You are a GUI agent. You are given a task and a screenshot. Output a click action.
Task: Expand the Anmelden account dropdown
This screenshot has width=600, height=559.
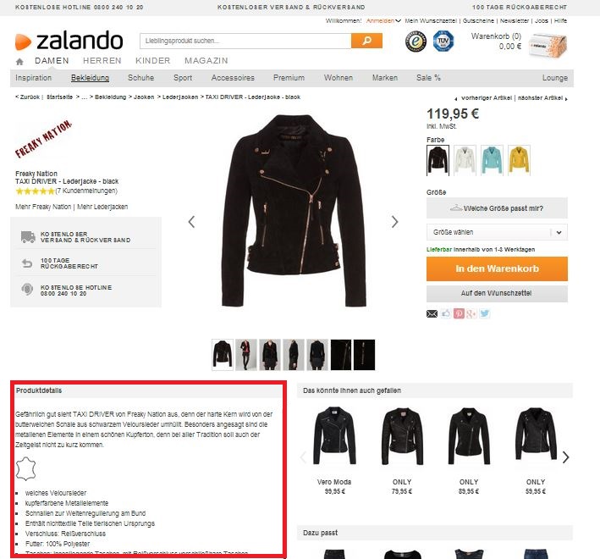pos(383,20)
